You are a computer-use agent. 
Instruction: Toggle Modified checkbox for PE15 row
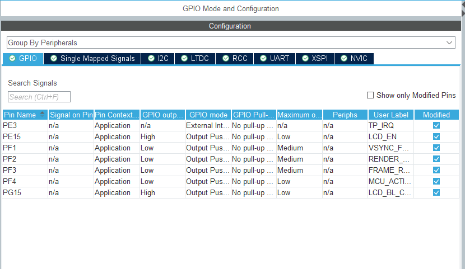click(x=436, y=136)
